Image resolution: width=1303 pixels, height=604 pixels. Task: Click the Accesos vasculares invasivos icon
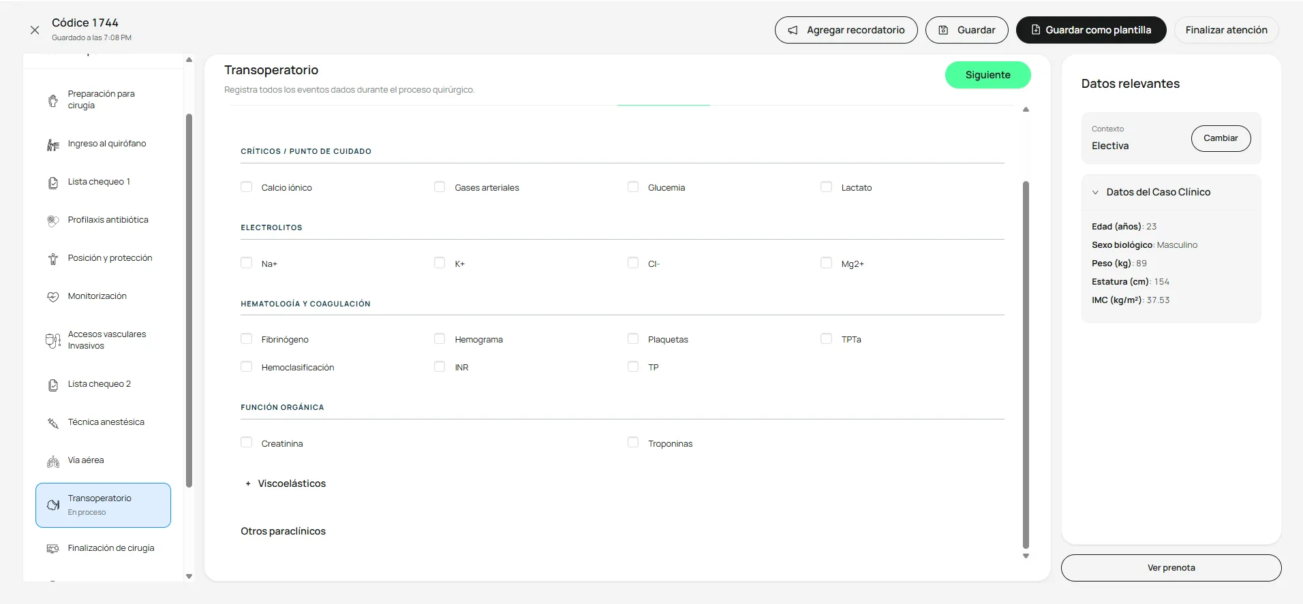pyautogui.click(x=53, y=340)
